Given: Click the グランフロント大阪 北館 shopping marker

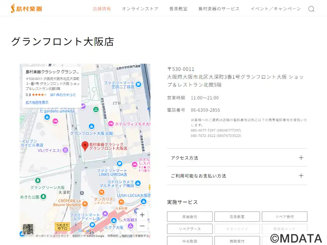Looking at the screenshot, I should point(91,126).
